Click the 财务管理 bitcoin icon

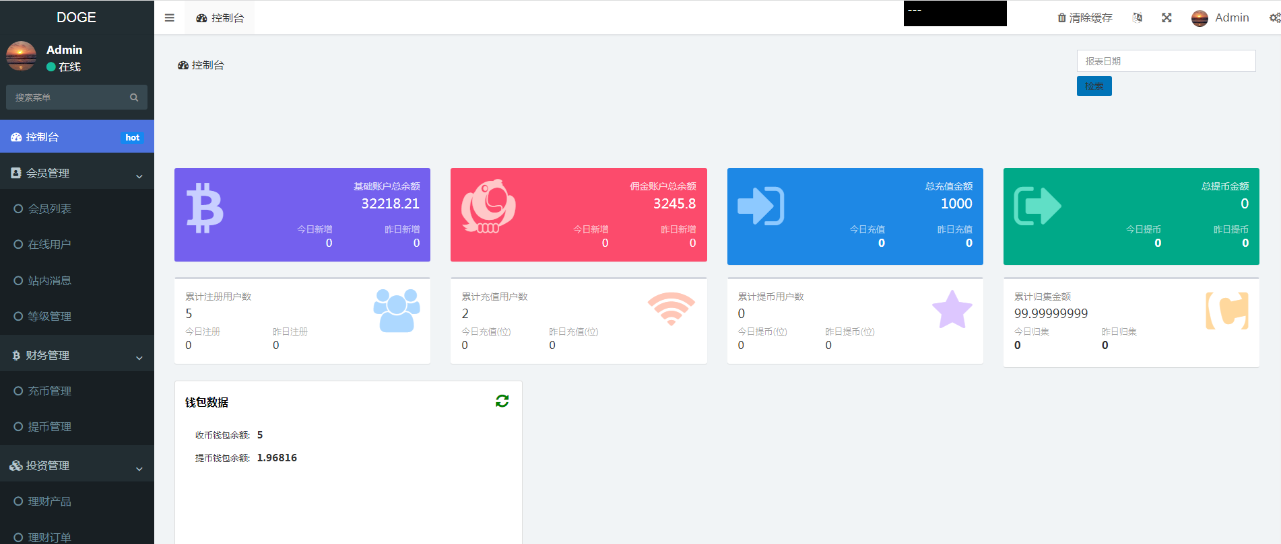point(16,355)
